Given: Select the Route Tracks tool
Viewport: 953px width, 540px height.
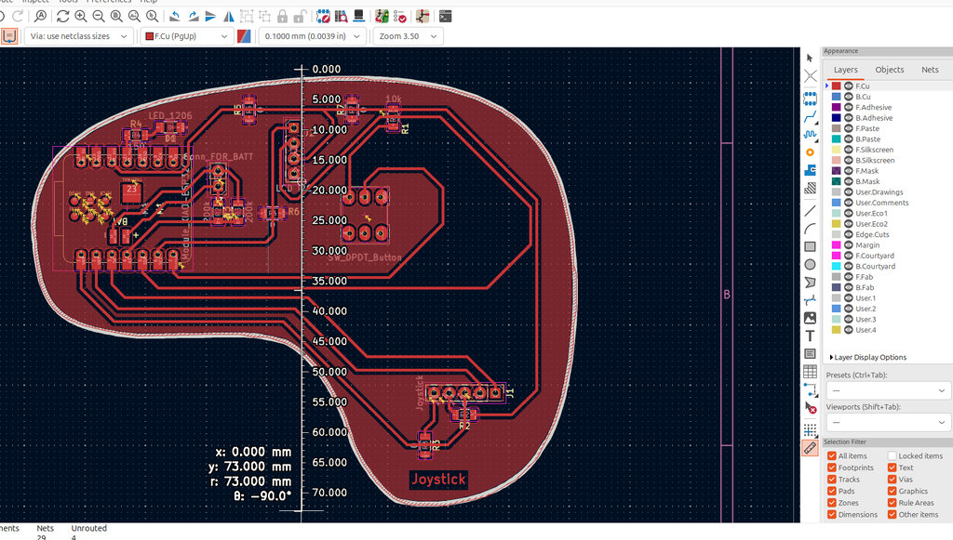Looking at the screenshot, I should click(810, 116).
